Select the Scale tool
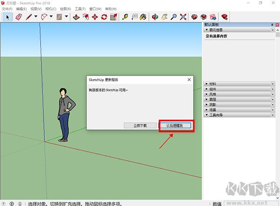The image size is (280, 206). point(113,17)
